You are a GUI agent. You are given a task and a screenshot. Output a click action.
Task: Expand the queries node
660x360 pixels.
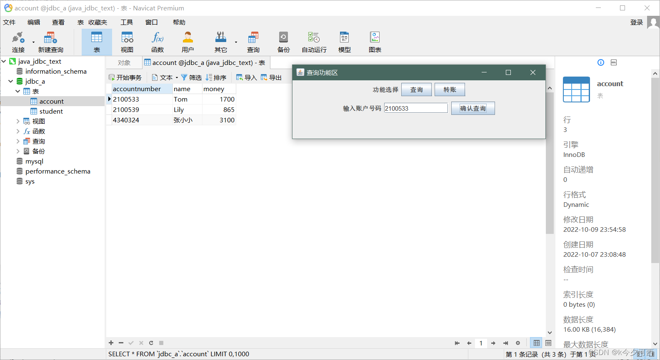[x=17, y=141]
